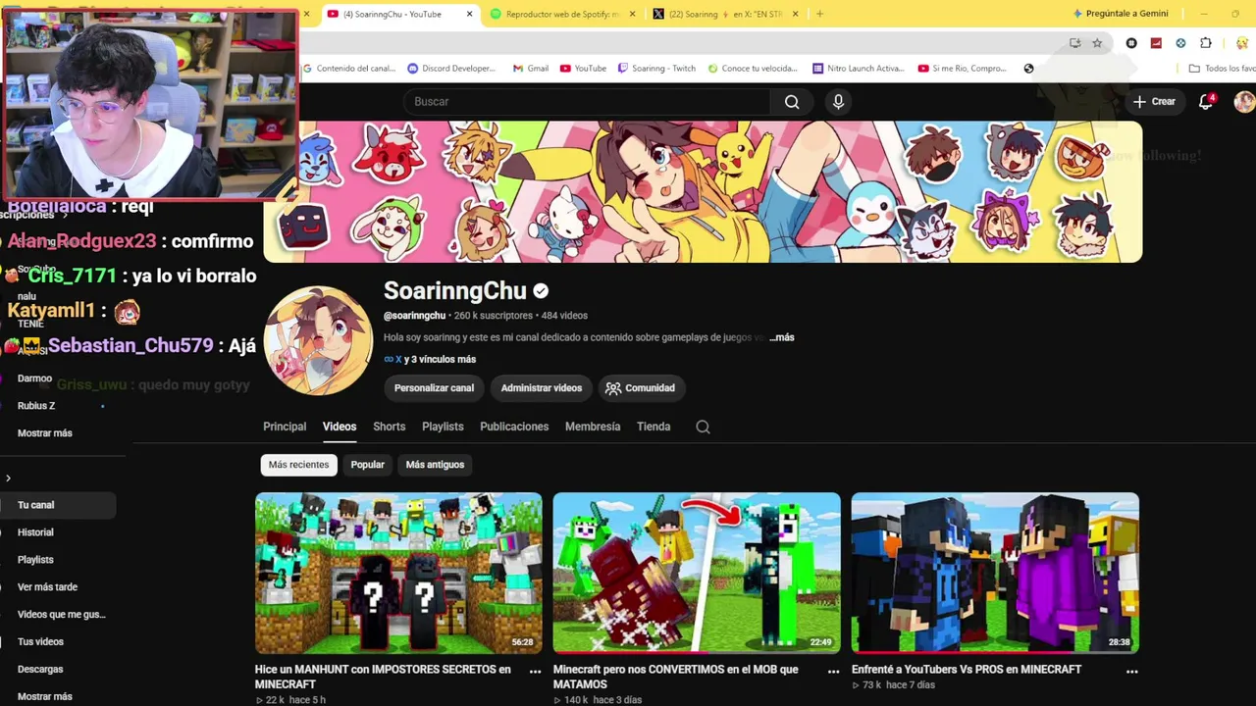The height and width of the screenshot is (706, 1256).
Task: Click the Buscar search input field
Action: [x=587, y=102]
